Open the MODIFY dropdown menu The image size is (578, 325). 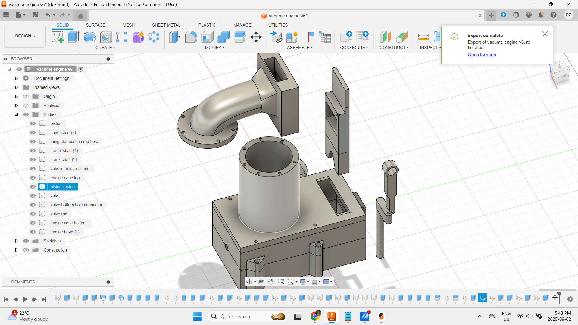coord(214,48)
